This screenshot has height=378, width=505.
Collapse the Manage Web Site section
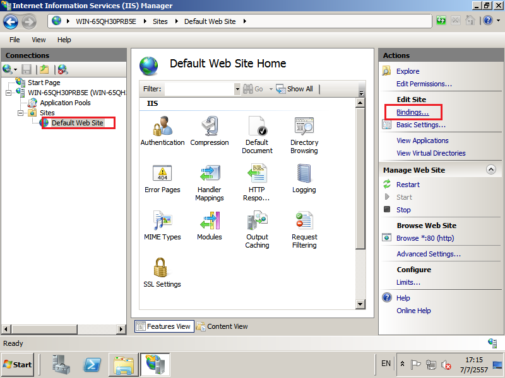click(x=490, y=170)
